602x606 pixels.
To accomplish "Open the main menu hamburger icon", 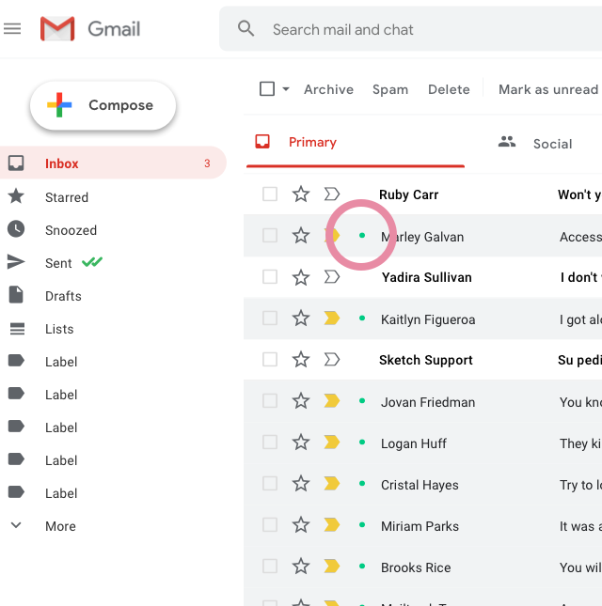I will [12, 29].
